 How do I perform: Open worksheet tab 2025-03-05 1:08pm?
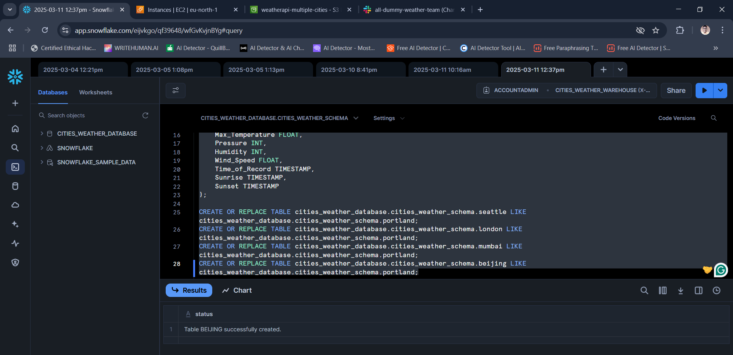click(176, 70)
